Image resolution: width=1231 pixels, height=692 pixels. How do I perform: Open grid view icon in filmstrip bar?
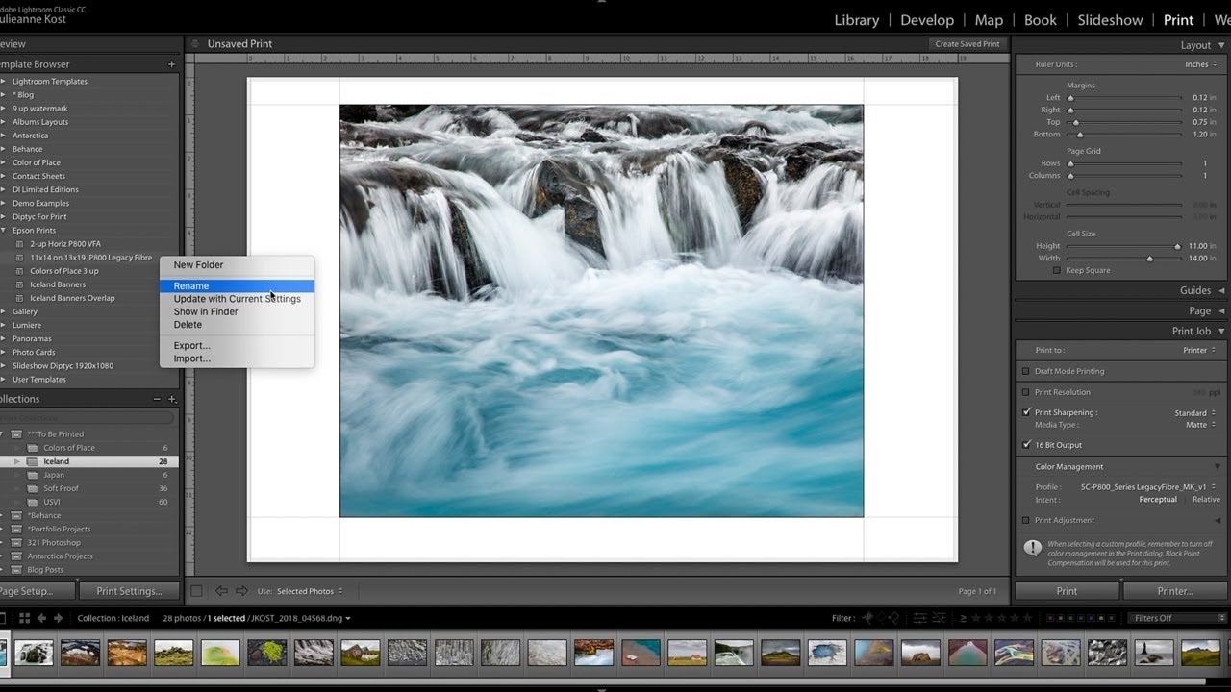(x=25, y=618)
